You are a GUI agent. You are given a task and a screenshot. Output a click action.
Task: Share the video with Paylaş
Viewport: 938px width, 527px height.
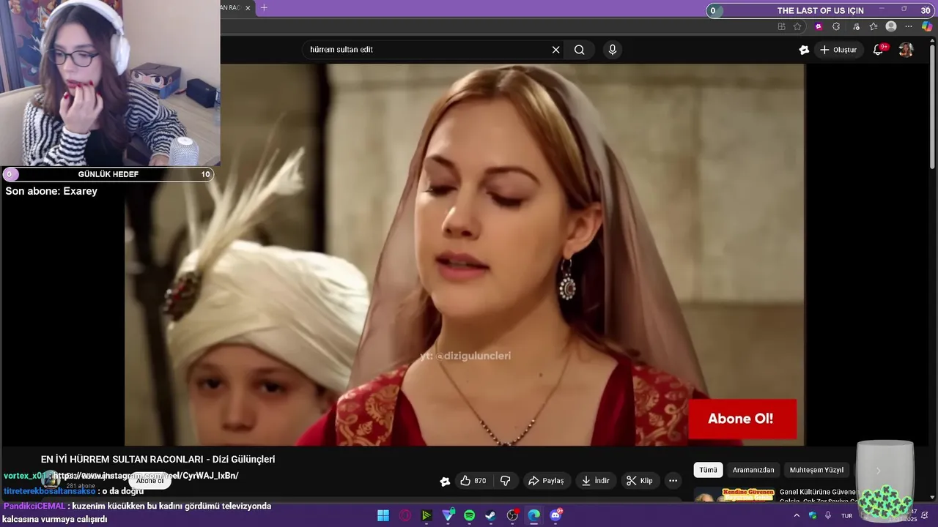pos(546,481)
